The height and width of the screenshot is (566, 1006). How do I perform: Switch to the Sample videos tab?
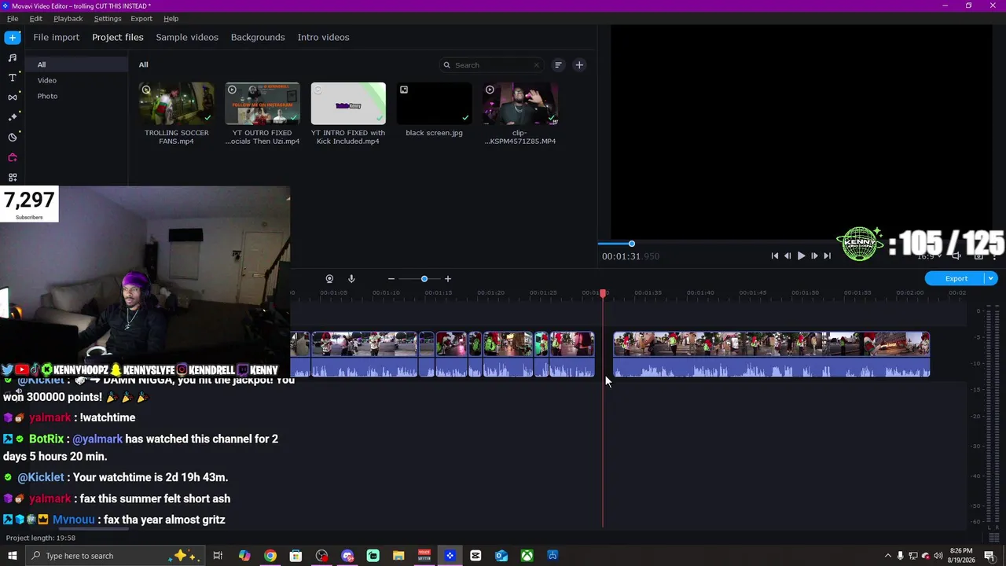pos(187,37)
